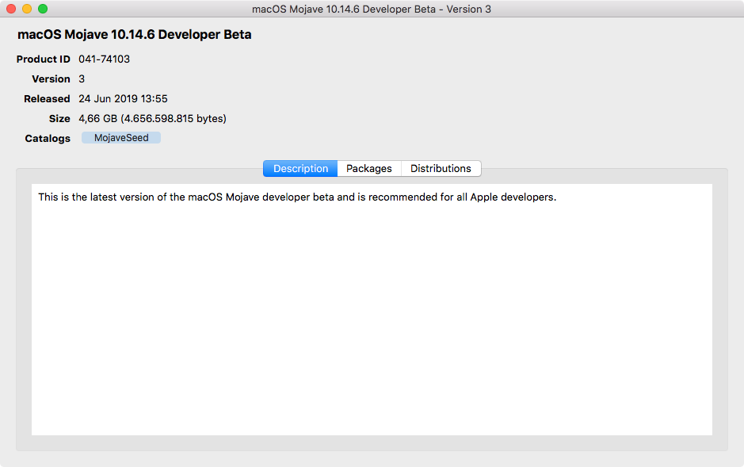Click the Product ID value 041-74103
Viewport: 744px width, 467px height.
pos(105,59)
